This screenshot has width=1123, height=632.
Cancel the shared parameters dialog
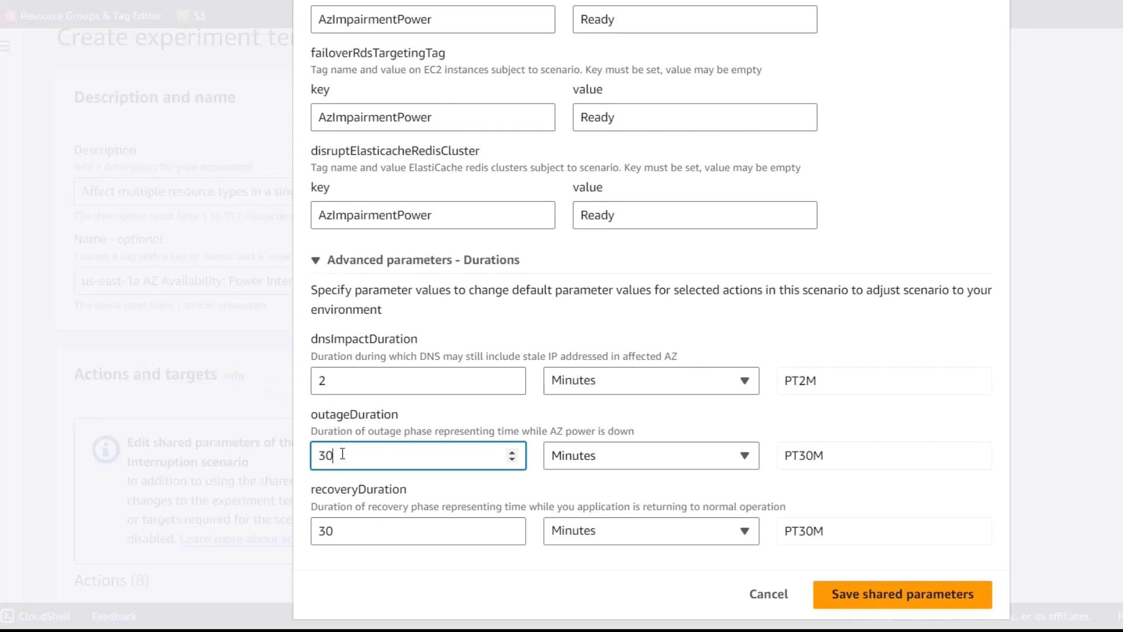(x=768, y=595)
